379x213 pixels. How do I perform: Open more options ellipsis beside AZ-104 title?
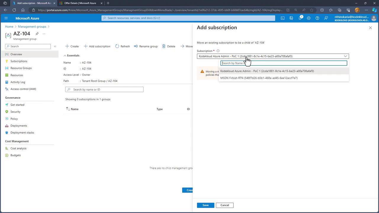click(44, 34)
